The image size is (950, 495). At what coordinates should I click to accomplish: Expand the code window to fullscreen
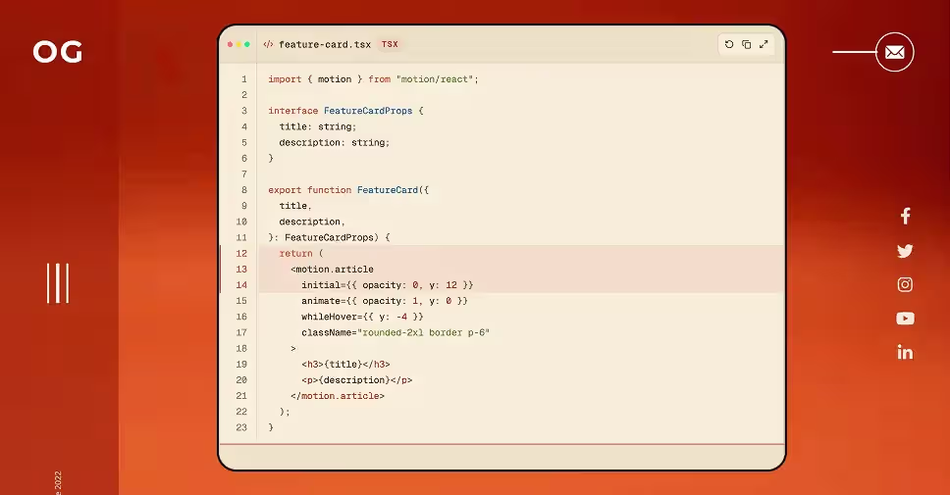764,44
